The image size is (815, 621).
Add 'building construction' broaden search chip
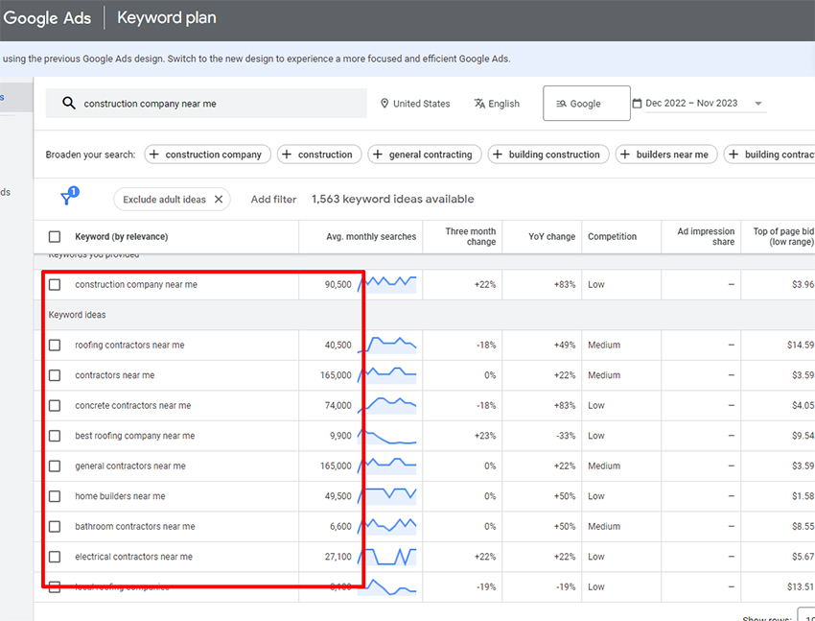point(548,155)
